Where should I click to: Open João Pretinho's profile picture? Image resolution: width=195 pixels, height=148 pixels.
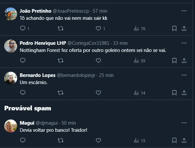point(11,14)
